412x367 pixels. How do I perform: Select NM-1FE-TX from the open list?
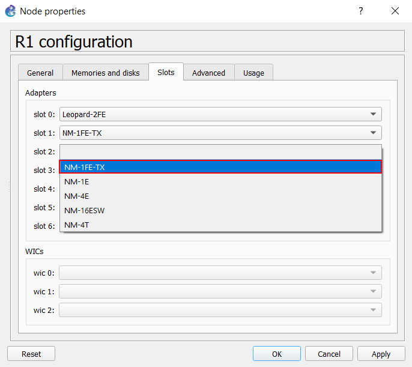tap(220, 167)
